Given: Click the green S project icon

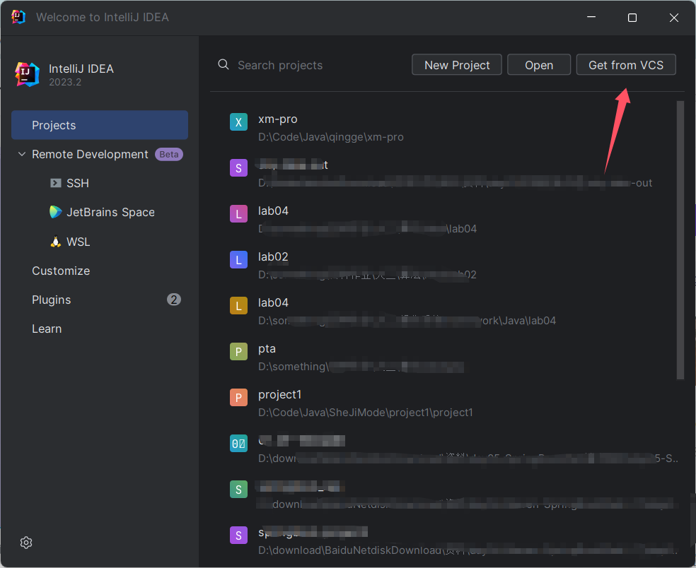Looking at the screenshot, I should (238, 489).
